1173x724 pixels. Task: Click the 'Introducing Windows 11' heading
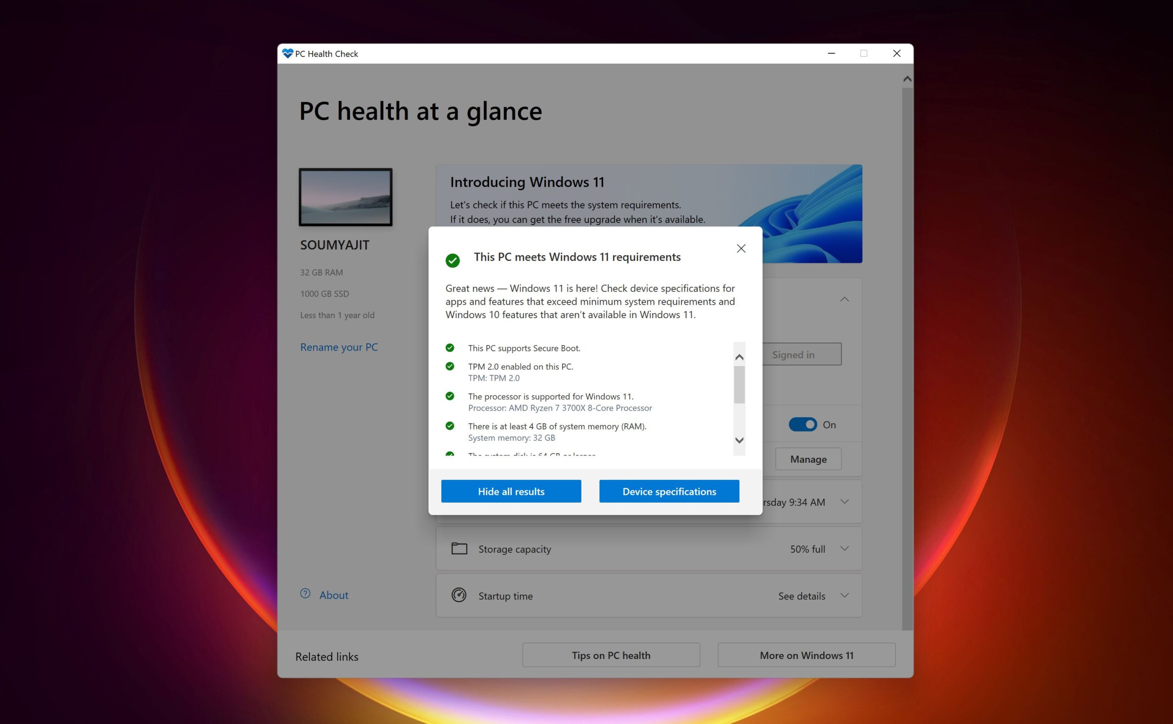(x=526, y=182)
